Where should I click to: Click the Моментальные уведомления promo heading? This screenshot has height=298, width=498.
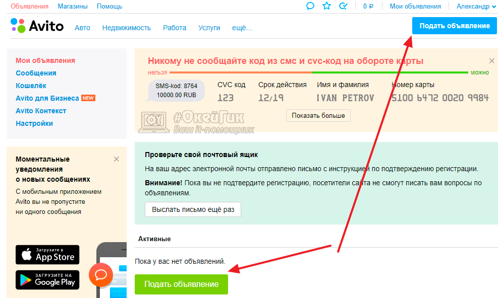pyautogui.click(x=52, y=169)
